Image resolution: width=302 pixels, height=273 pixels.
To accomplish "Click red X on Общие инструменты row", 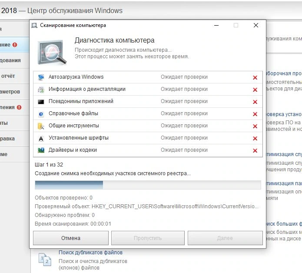I will tap(255, 126).
